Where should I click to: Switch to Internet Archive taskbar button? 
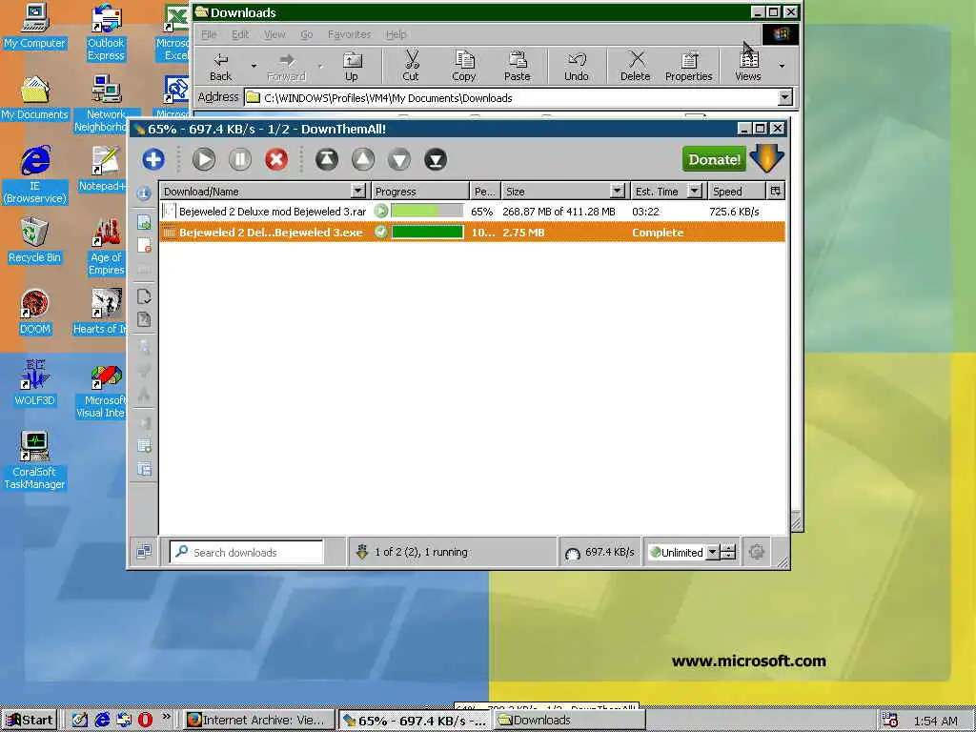(x=257, y=720)
